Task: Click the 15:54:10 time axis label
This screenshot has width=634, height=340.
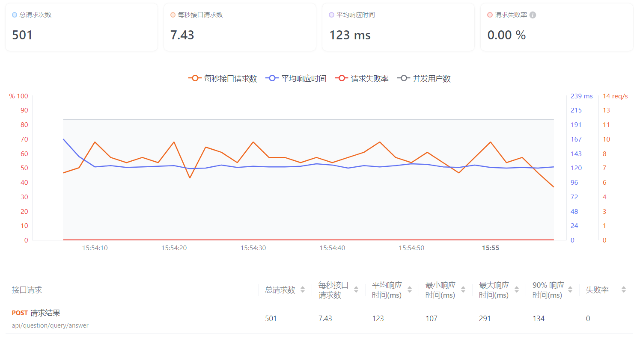Action: (95, 248)
